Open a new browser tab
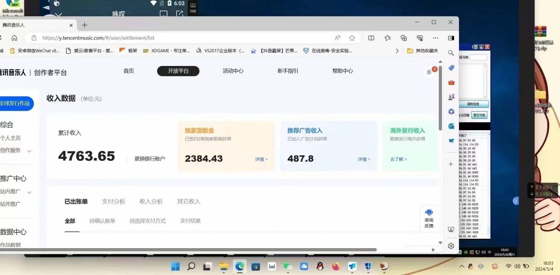The width and height of the screenshot is (560, 275). click(x=84, y=25)
